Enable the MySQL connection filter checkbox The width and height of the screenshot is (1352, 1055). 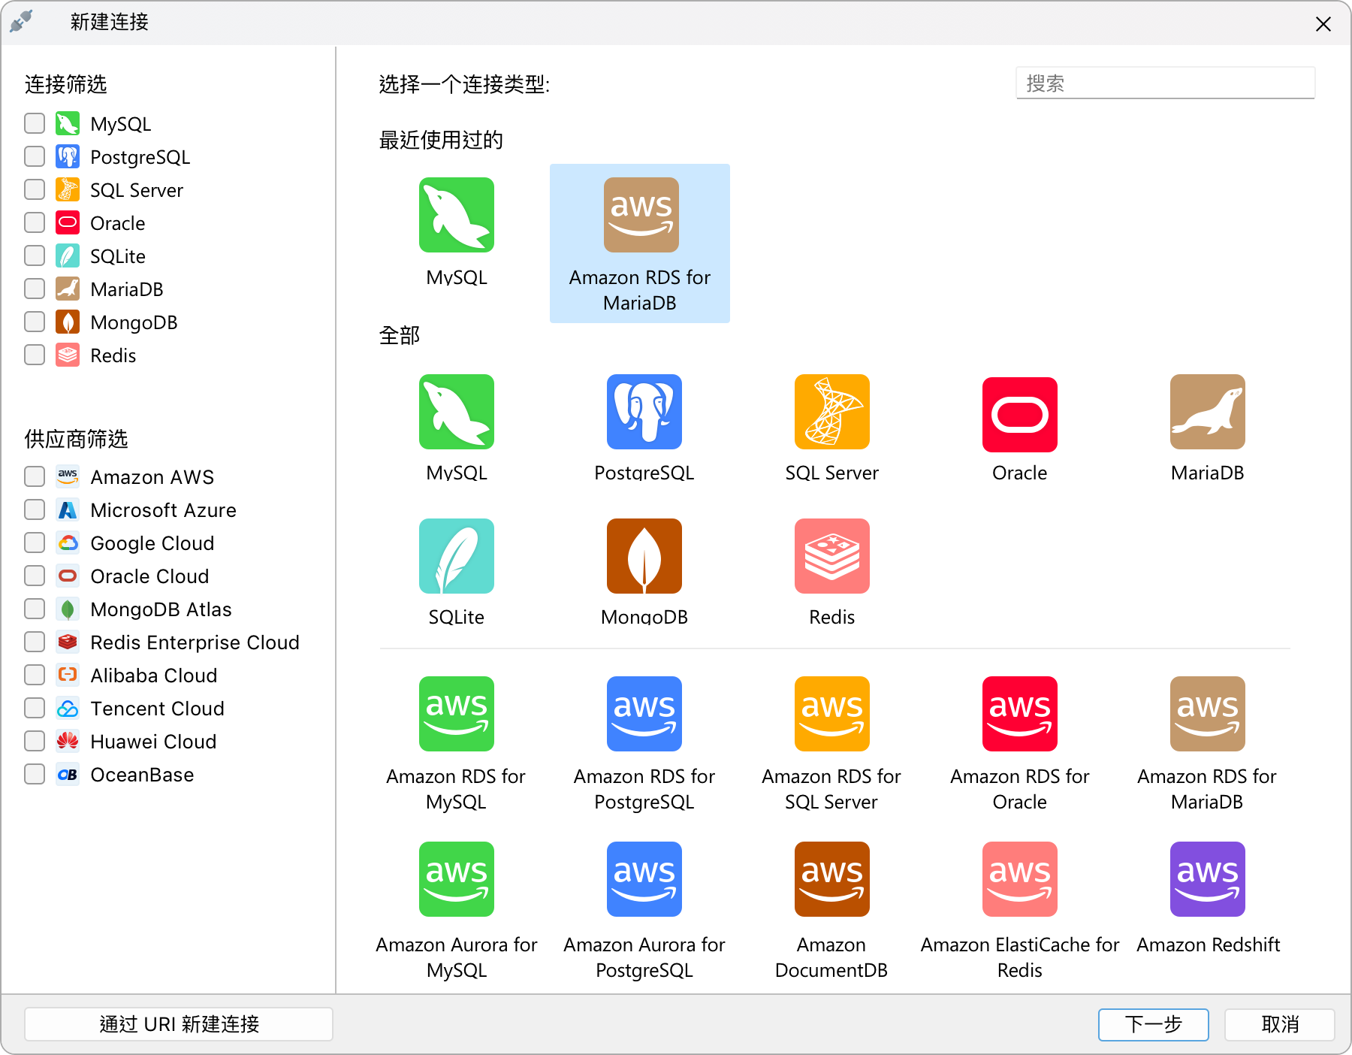point(34,122)
